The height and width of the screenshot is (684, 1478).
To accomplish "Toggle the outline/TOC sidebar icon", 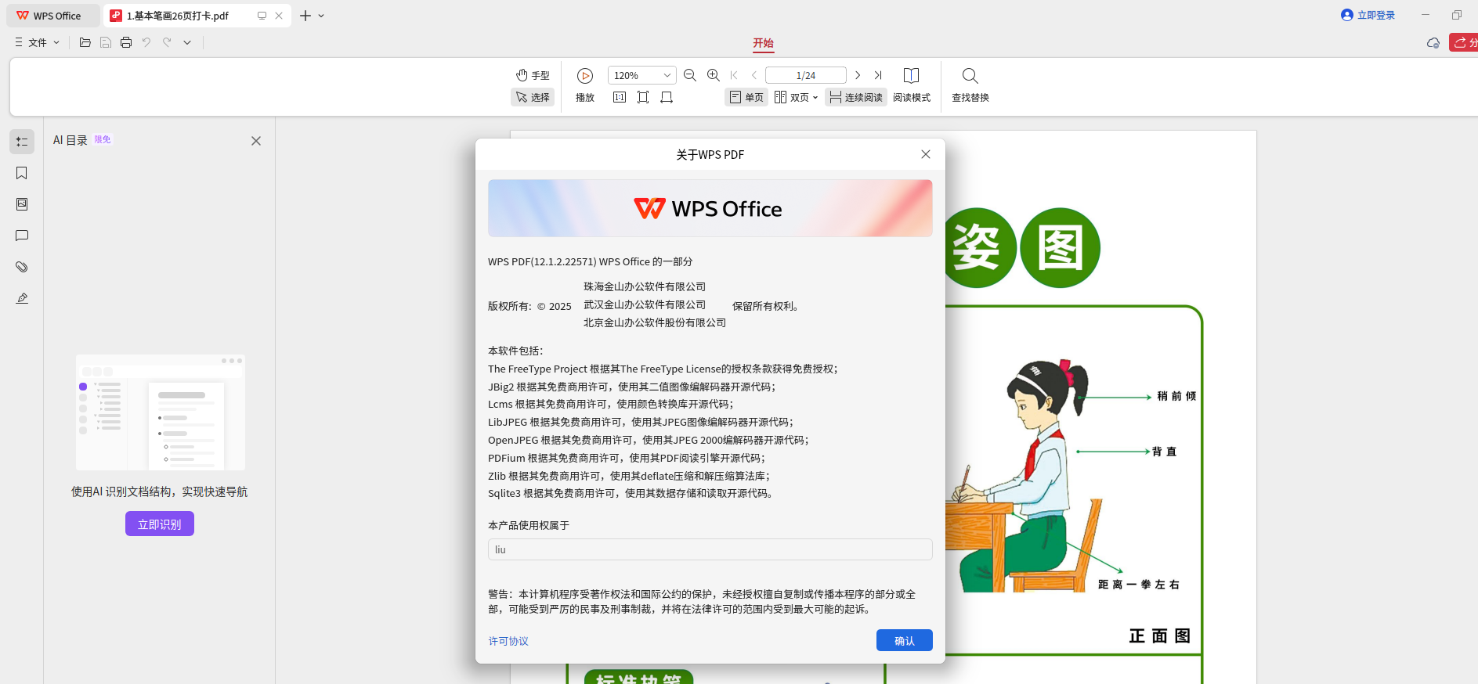I will coord(22,142).
